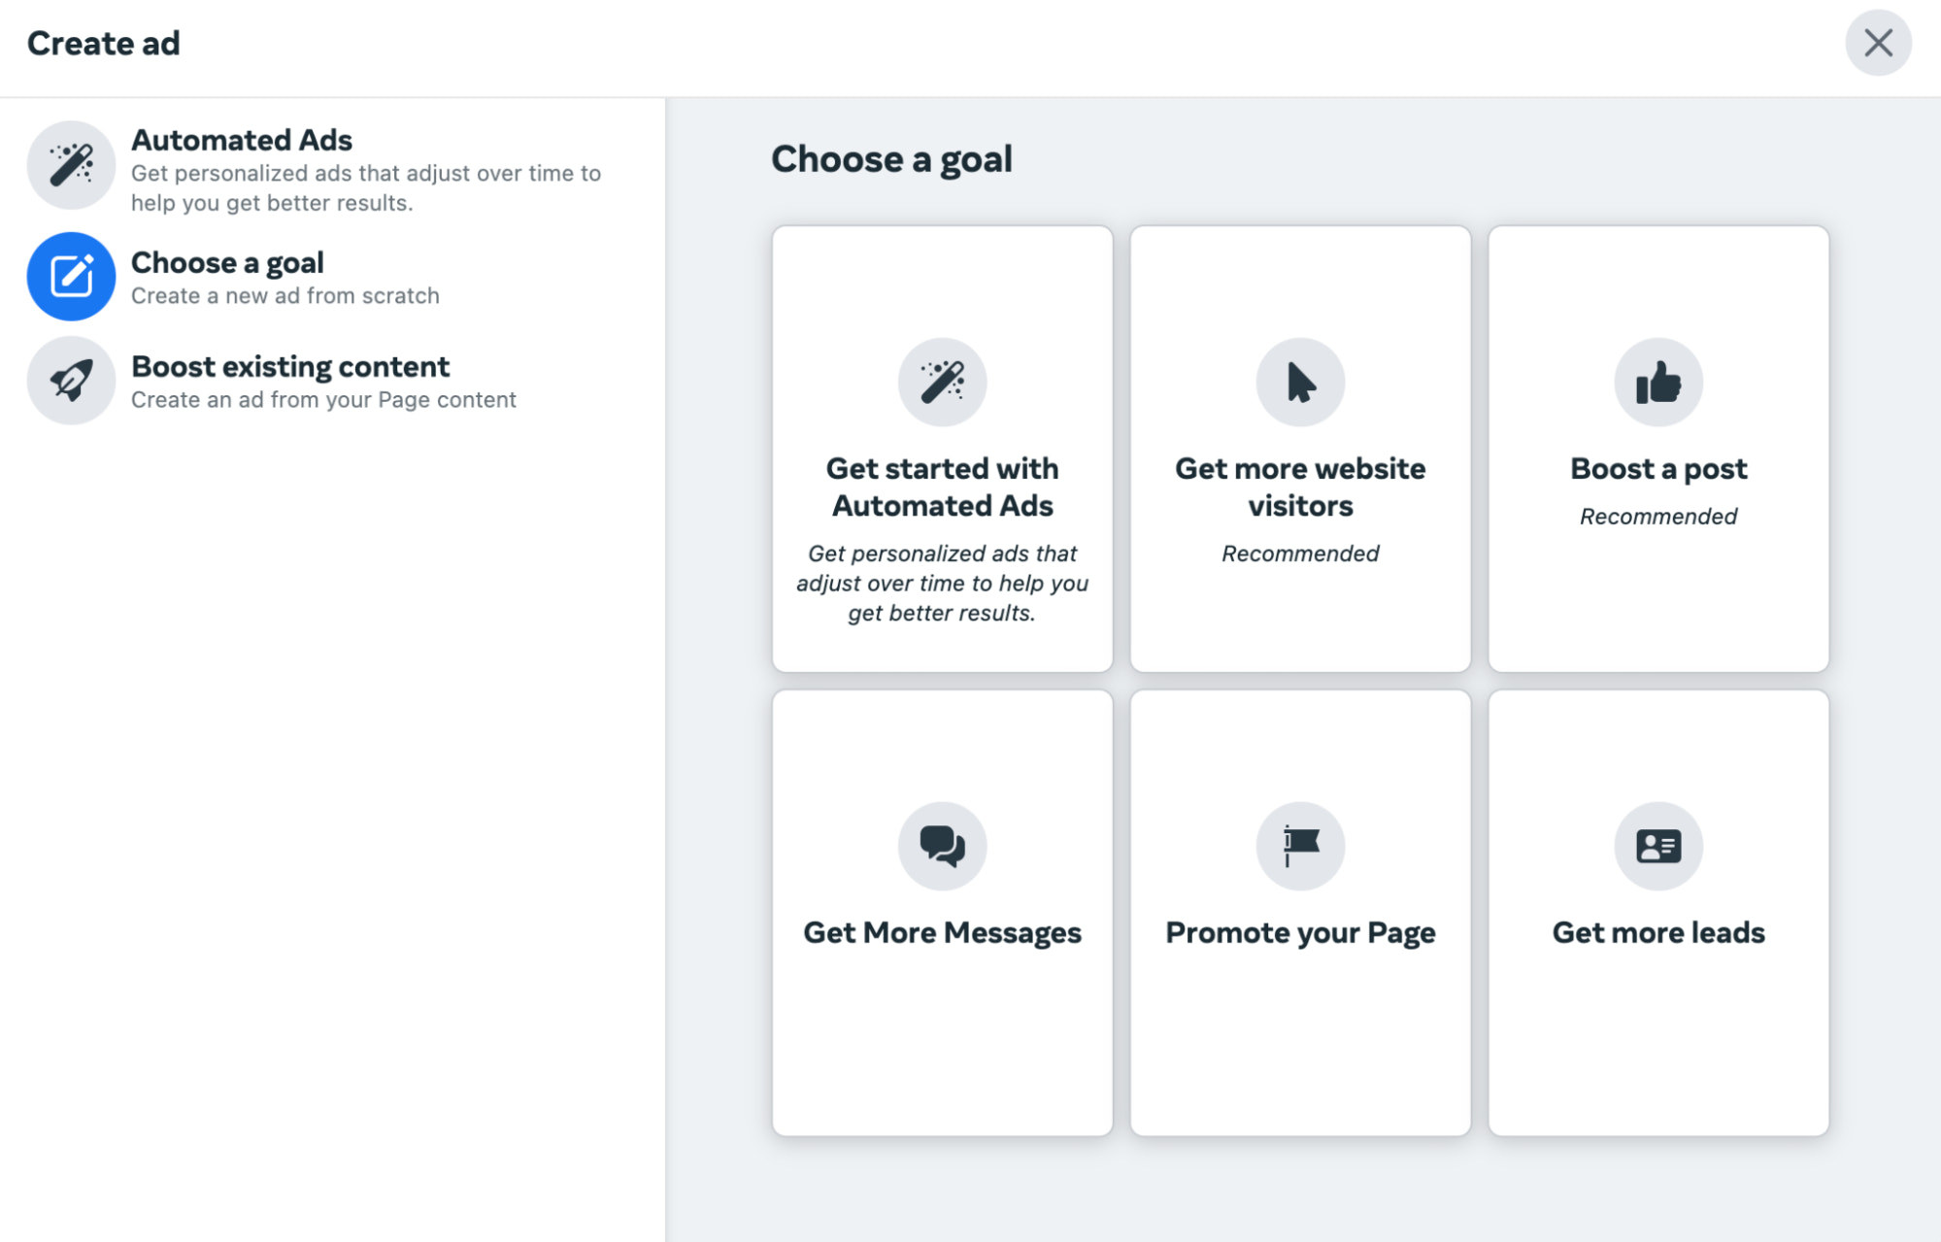Click the contact card leads icon
Screen dimensions: 1941x1242
1657,846
